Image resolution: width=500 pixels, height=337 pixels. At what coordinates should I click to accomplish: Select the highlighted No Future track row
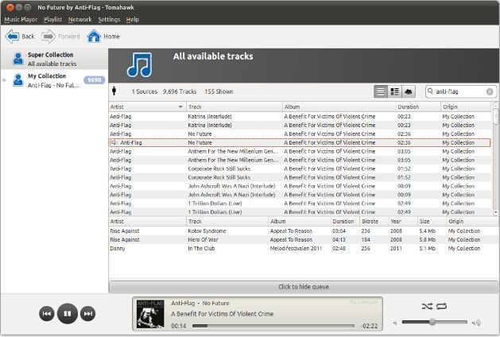300,142
